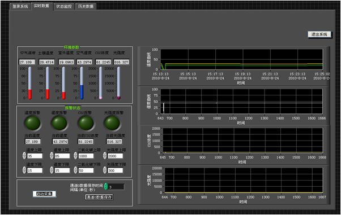341x215 pixels.
Task: Click the 环境参数 group title
Action: coord(71,47)
